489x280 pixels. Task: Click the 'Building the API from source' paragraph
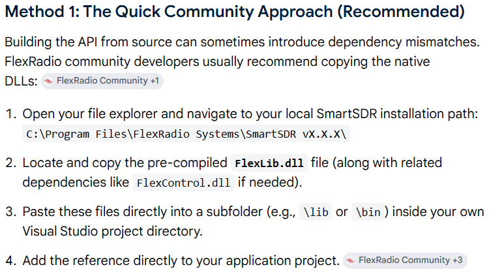(242, 61)
